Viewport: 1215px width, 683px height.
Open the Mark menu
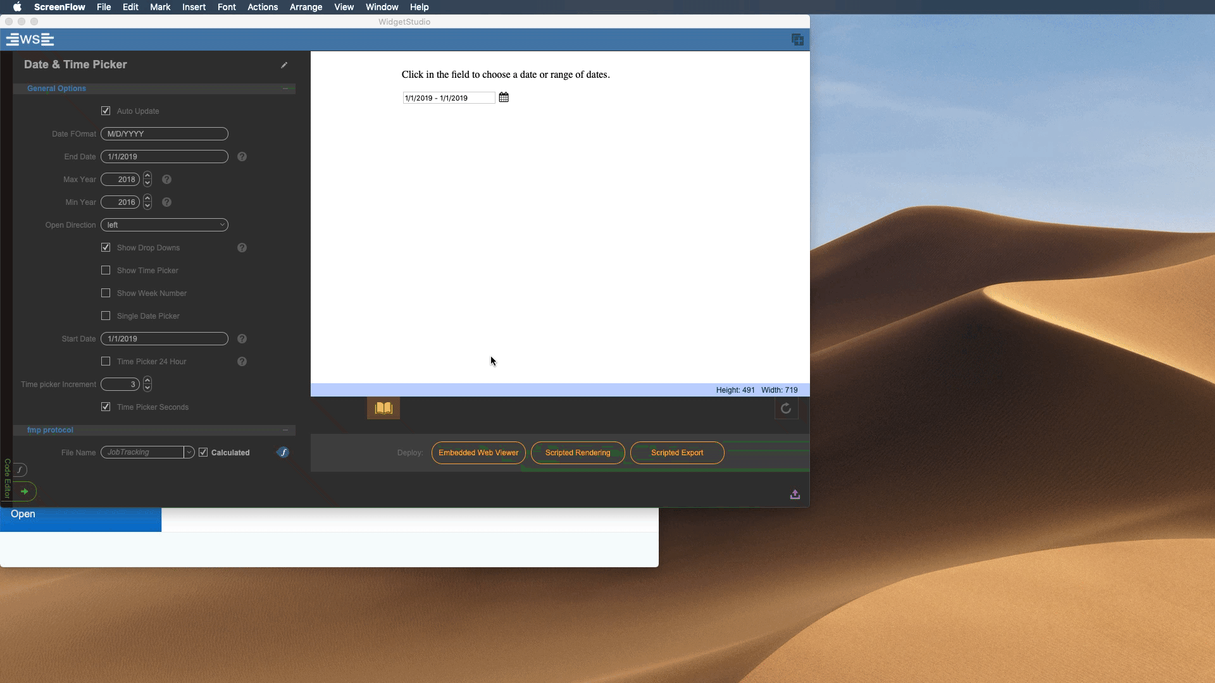click(160, 7)
